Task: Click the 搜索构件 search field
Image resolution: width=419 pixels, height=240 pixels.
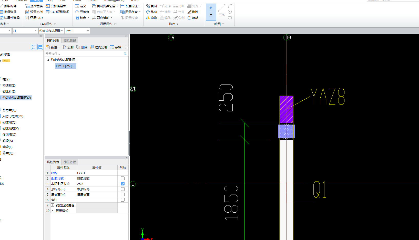Action: (84, 54)
